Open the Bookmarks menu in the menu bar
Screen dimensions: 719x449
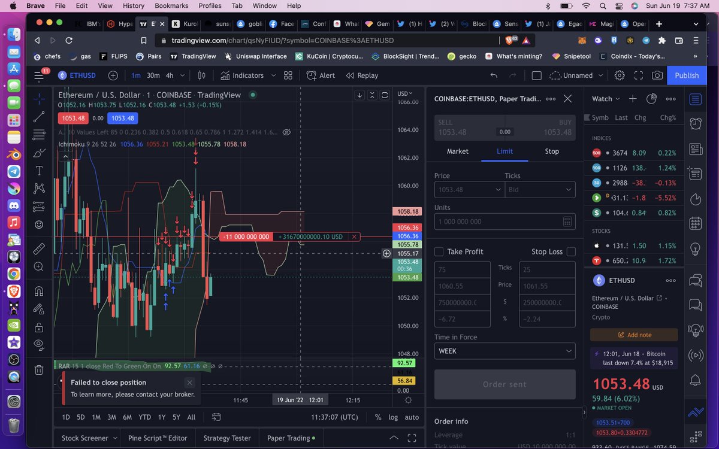click(x=171, y=5)
